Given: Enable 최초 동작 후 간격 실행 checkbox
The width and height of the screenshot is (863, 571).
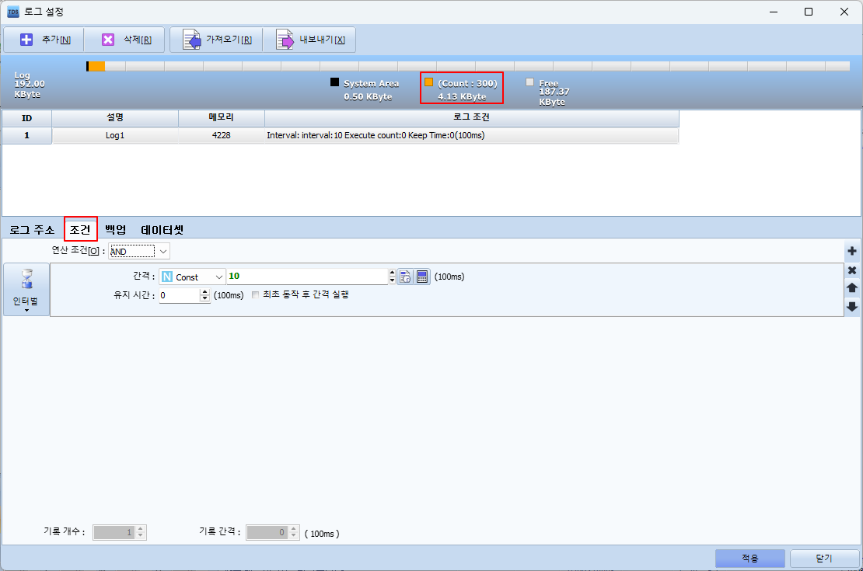Looking at the screenshot, I should point(255,295).
